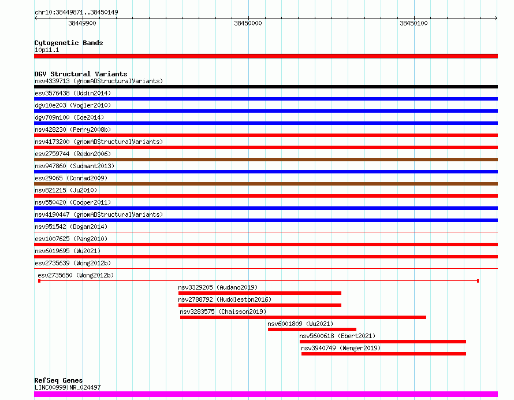Screen dimensions: 514x400
Task: Select the RefSeq Genes track heading
Action: [58, 380]
